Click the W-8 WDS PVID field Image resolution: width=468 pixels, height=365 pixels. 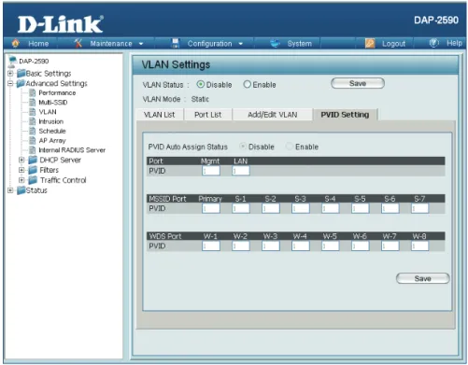419,246
